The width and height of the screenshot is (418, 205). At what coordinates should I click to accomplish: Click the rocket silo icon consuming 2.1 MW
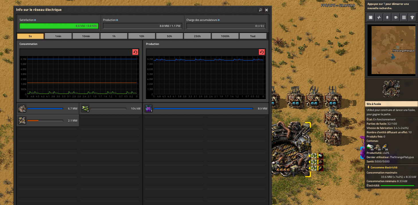click(x=22, y=120)
